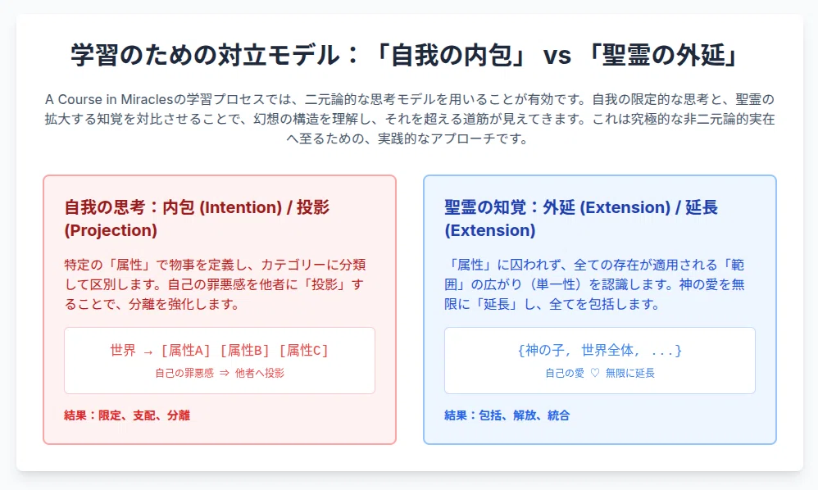818x490 pixels.
Task: Click the double arrow between 自己の罪悪感 and 他者へ投影
Action: [225, 373]
